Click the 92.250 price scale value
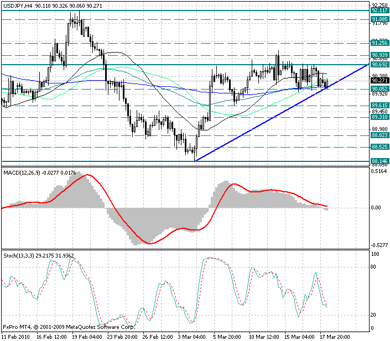Screen dimensions: 390x341 (379, 5)
